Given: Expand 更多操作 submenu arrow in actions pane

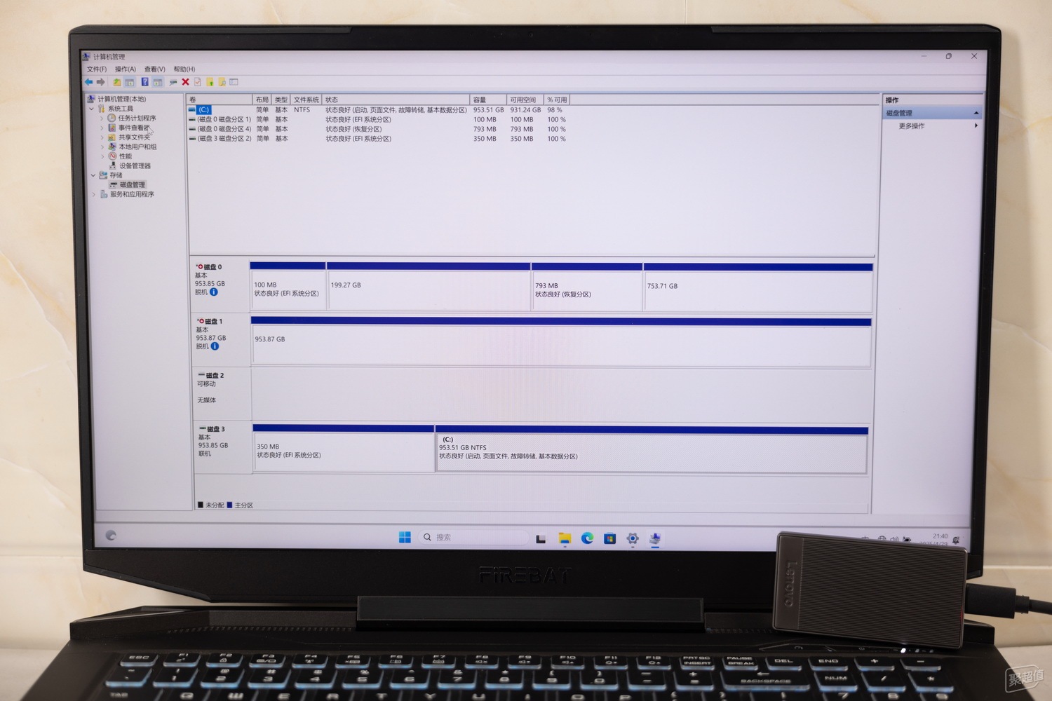Looking at the screenshot, I should tap(976, 125).
